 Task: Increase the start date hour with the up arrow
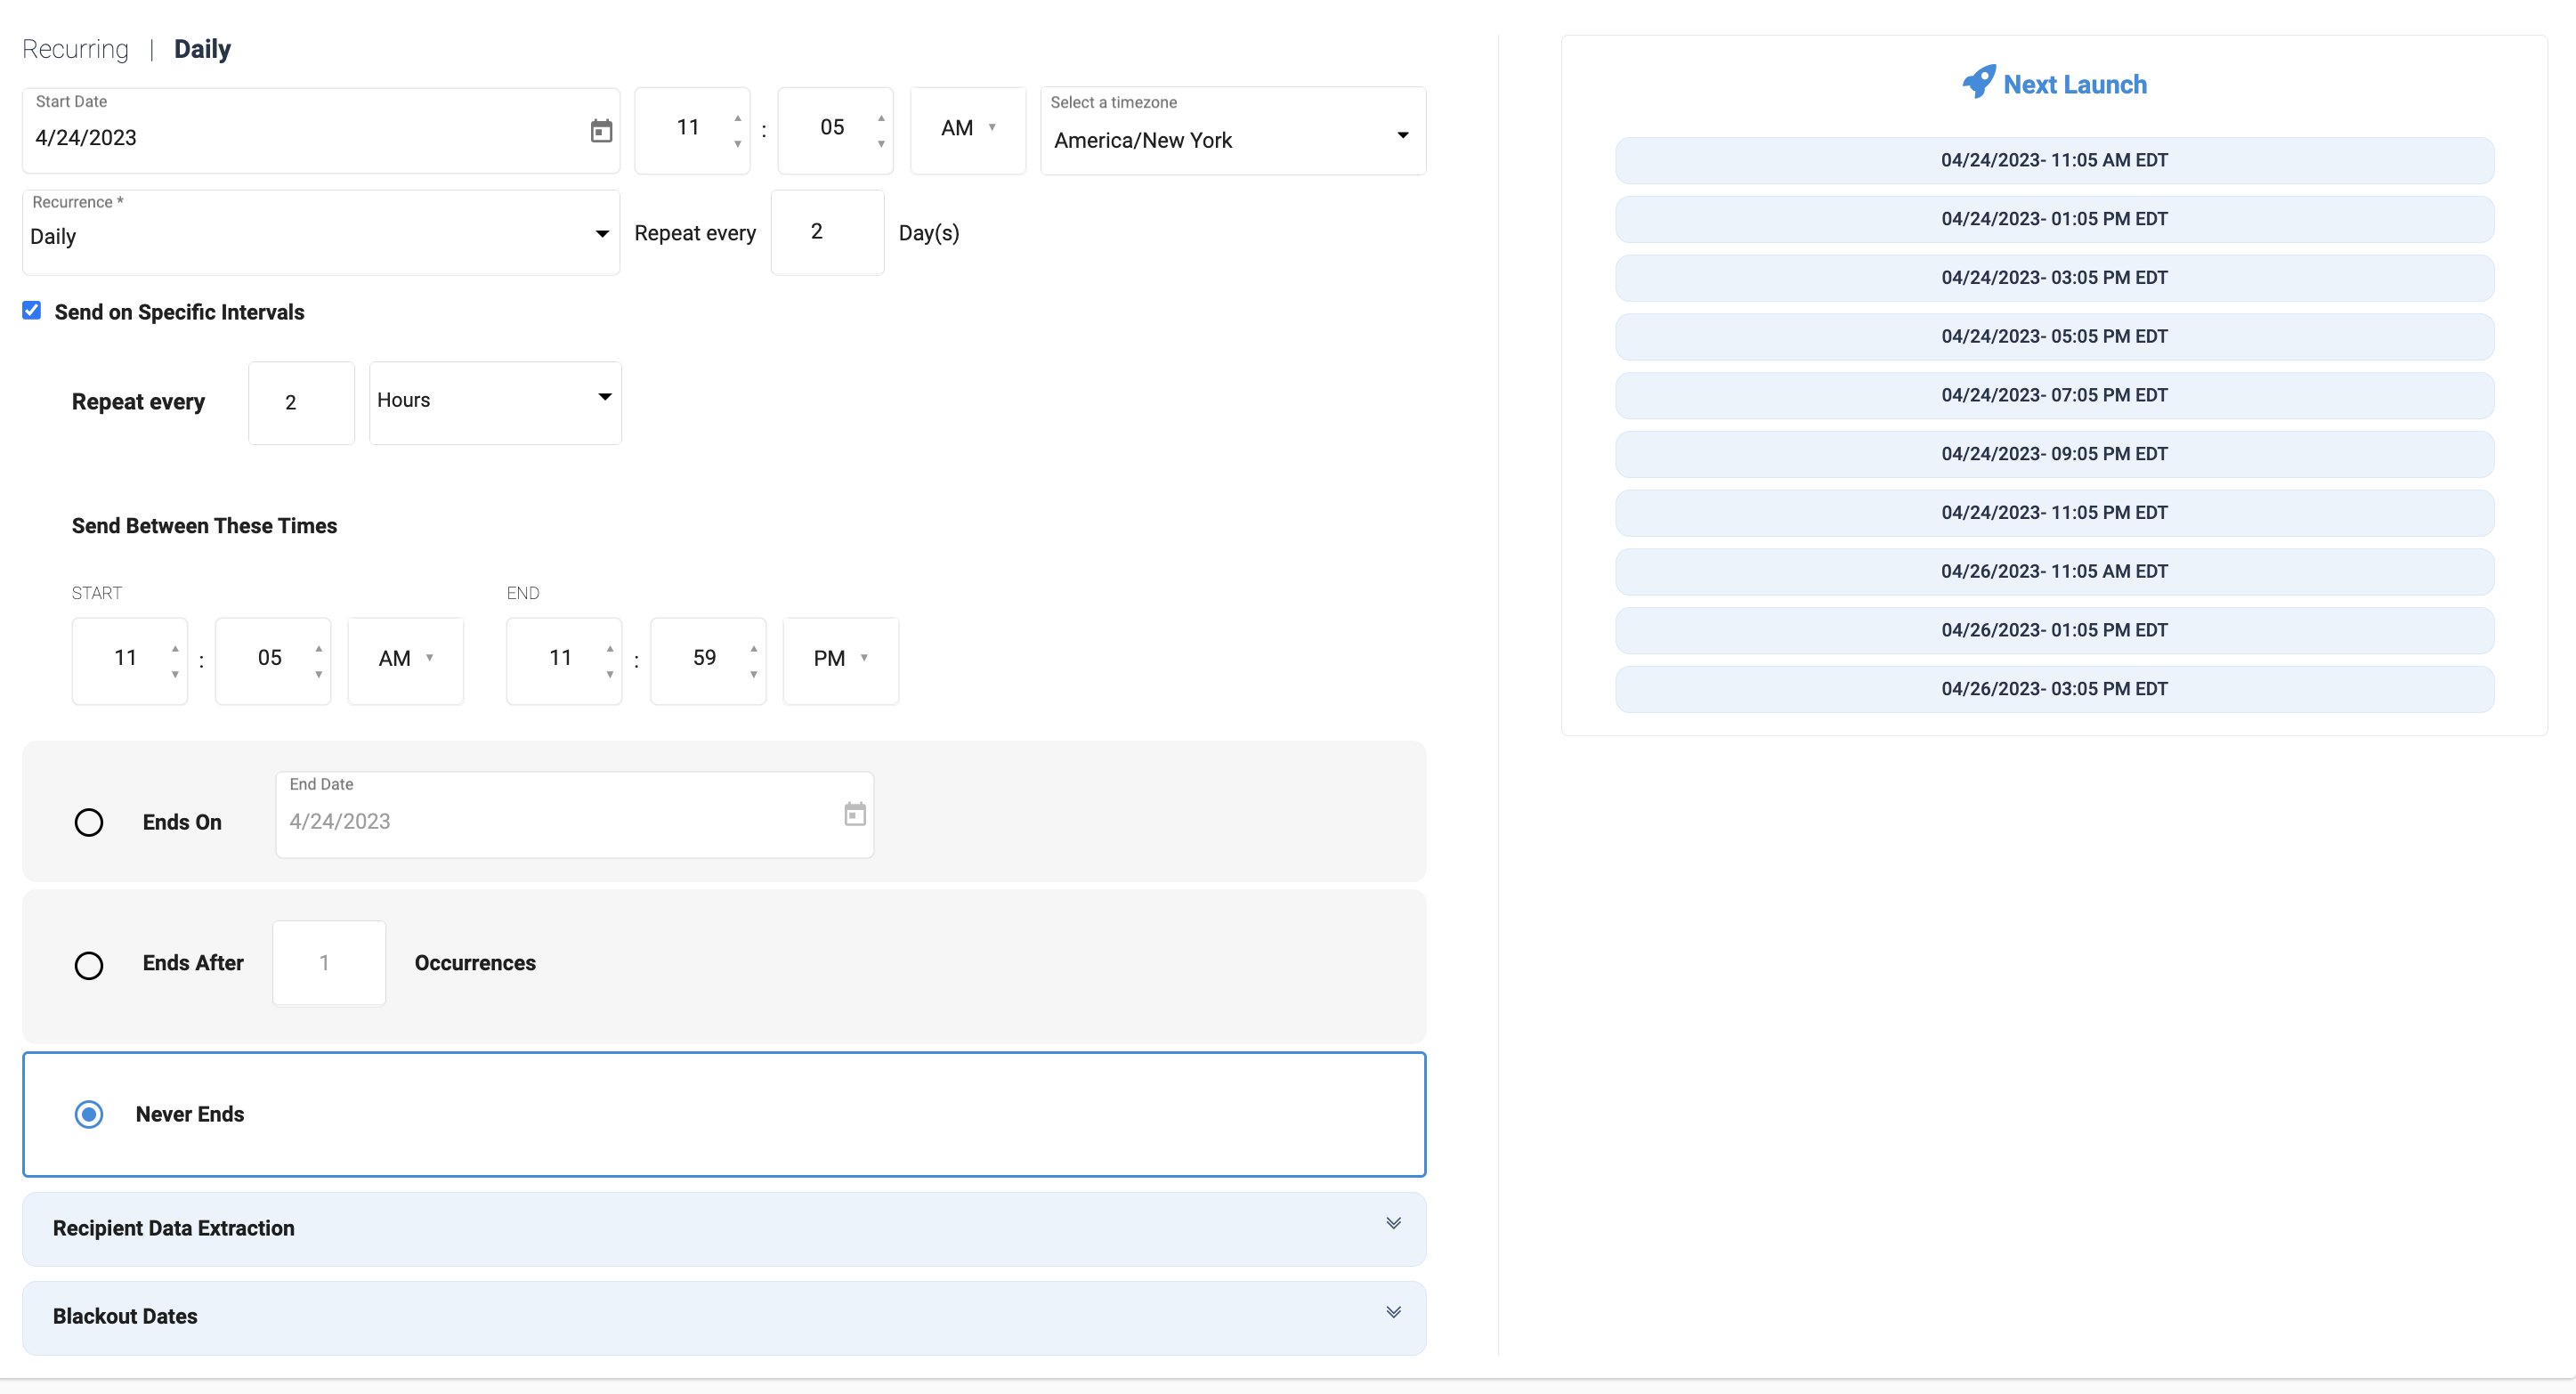point(738,119)
